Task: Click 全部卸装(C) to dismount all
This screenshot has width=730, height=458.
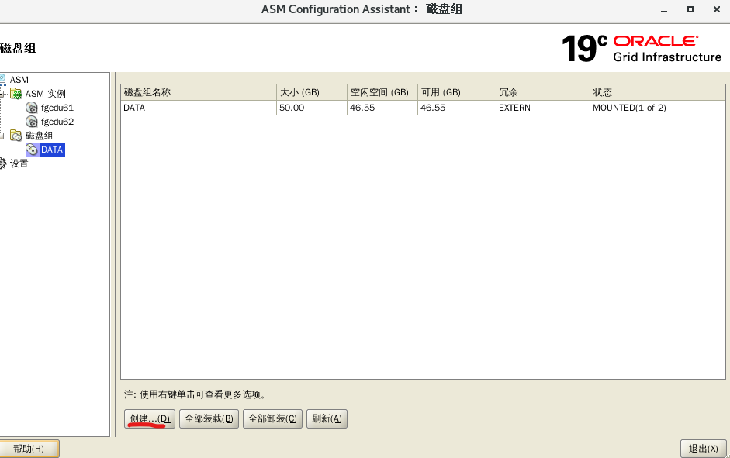Action: point(272,419)
